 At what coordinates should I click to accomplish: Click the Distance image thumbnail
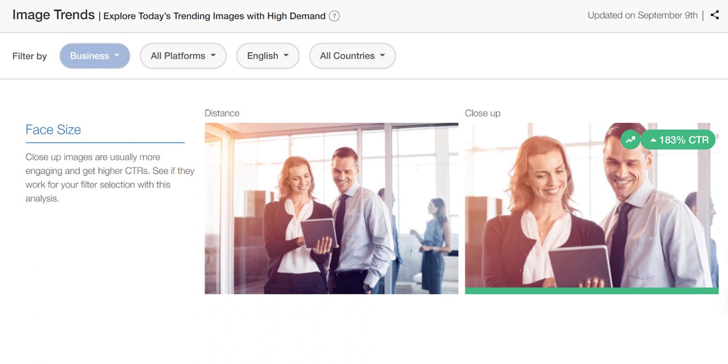[x=331, y=208]
